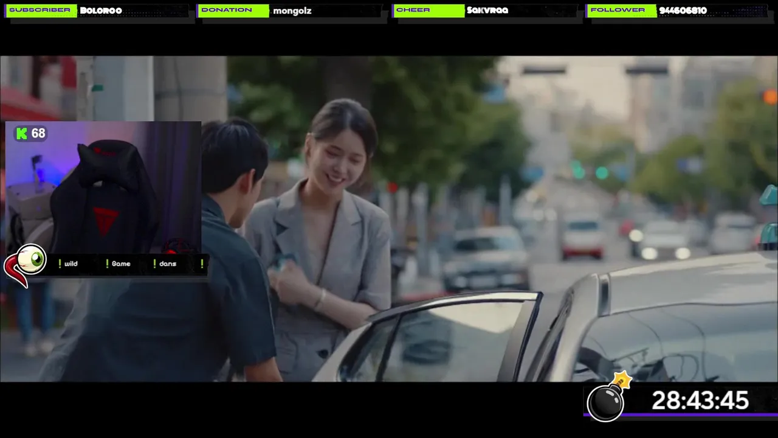Image resolution: width=778 pixels, height=438 pixels.
Task: Click the FOLLOWER label
Action: [x=621, y=10]
